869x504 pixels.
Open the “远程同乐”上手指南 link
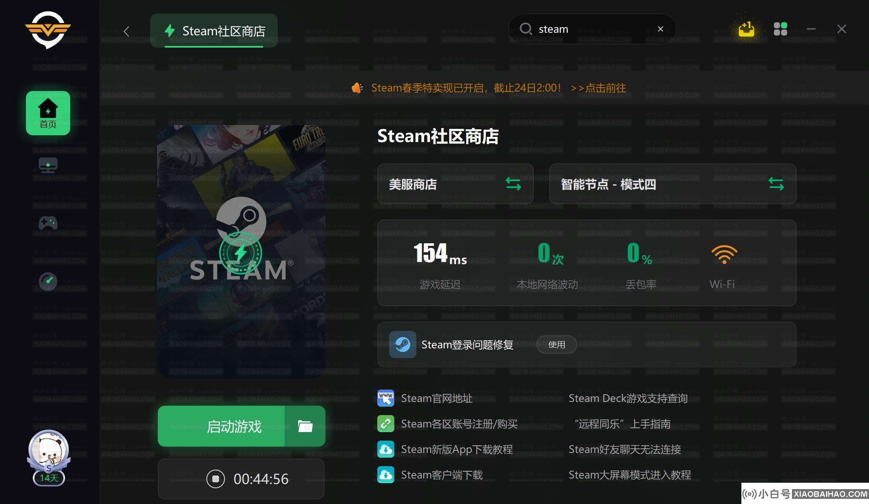pyautogui.click(x=622, y=424)
